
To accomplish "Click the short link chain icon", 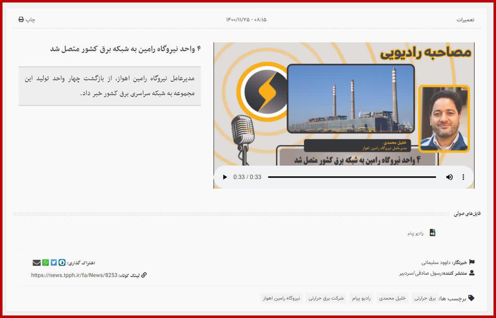I will pos(144,275).
